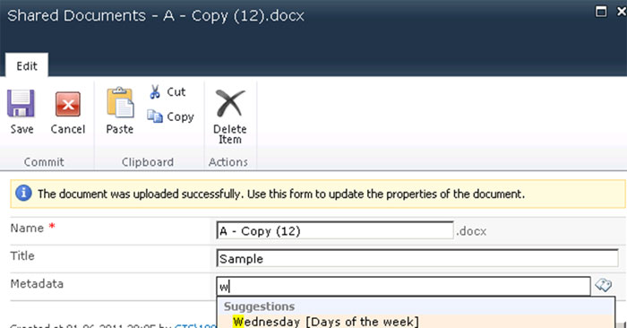The width and height of the screenshot is (627, 328).
Task: Click the Clipboard group label
Action: (x=148, y=162)
